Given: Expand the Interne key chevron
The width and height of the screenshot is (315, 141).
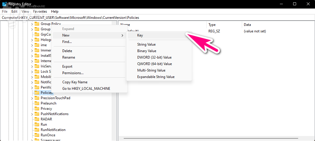Looking at the screenshot, I should click(x=32, y=61).
